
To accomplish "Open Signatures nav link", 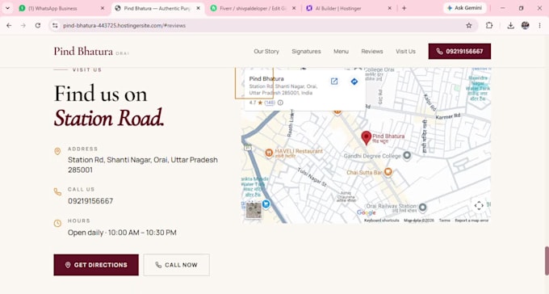I will pos(306,51).
